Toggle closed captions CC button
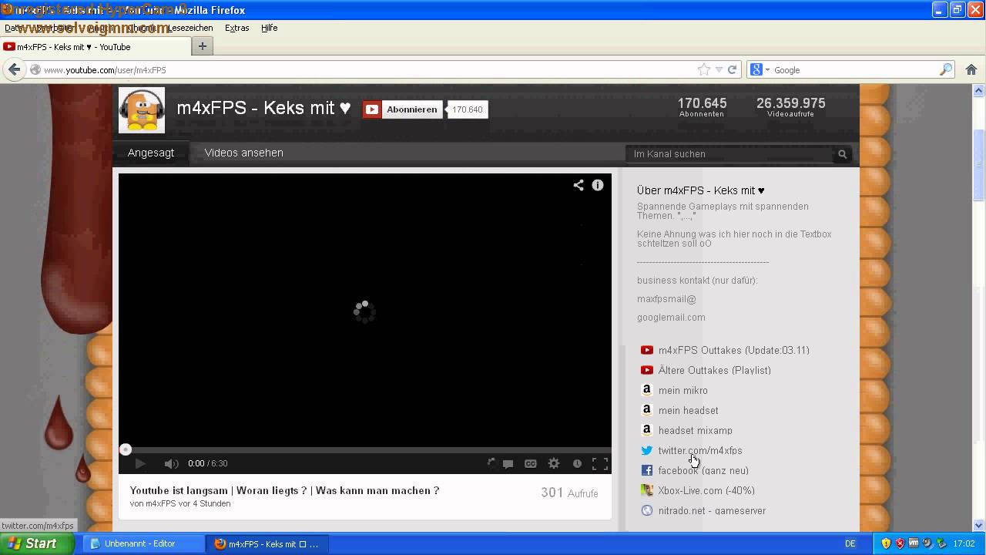This screenshot has height=555, width=986. (531, 463)
